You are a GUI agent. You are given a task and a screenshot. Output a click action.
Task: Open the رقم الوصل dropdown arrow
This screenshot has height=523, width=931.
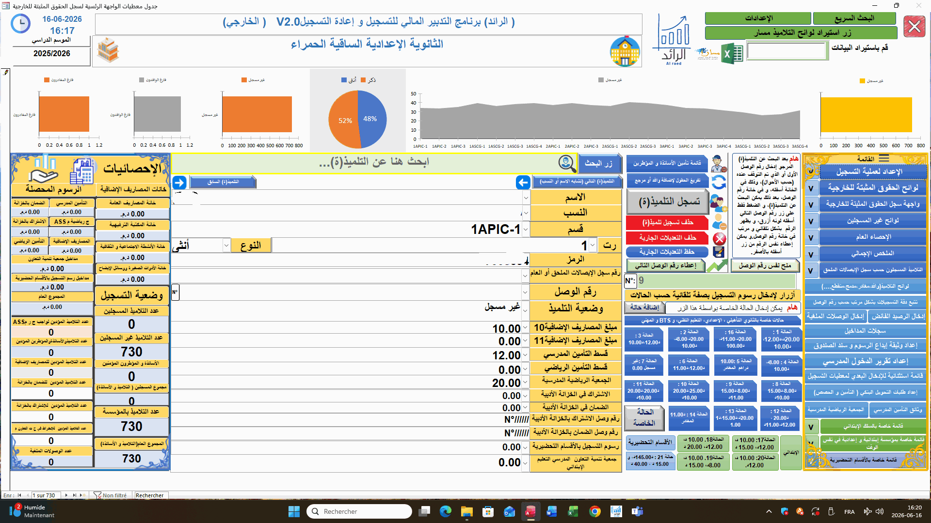[526, 292]
